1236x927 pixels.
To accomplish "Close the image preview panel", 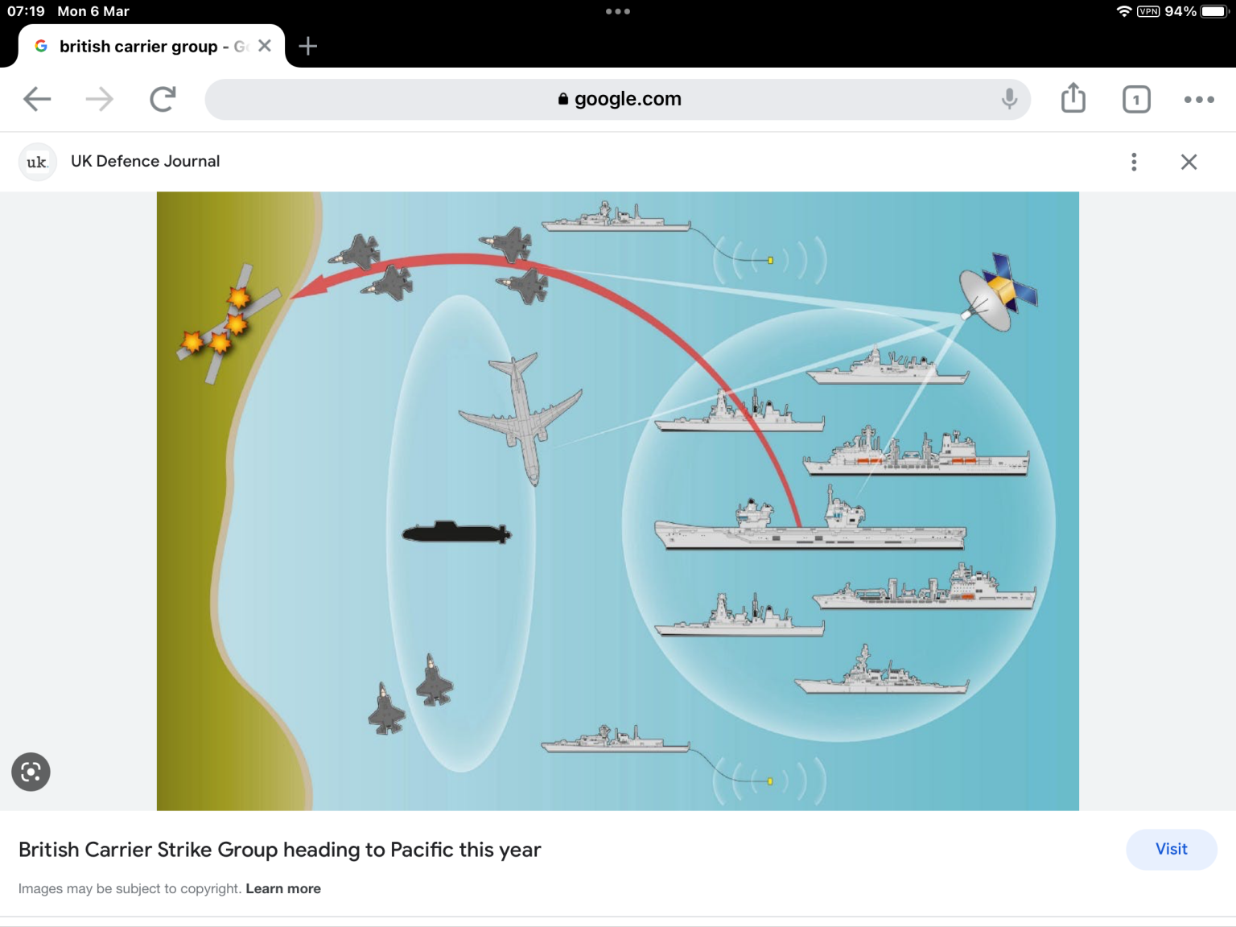I will (1189, 162).
